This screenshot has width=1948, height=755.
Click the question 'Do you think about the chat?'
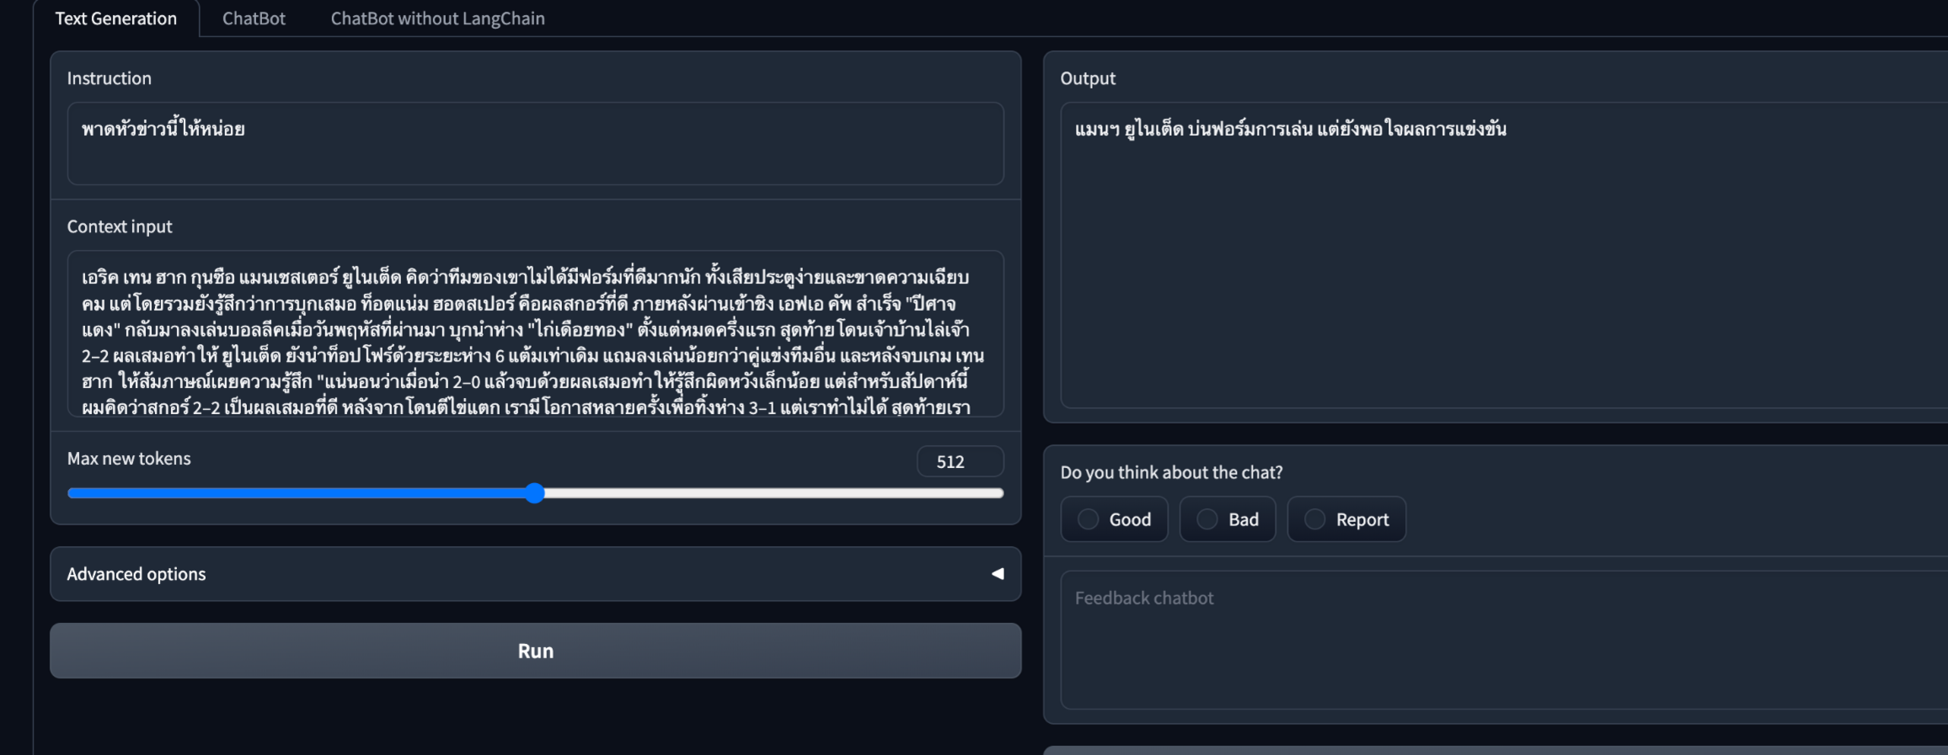pos(1170,472)
